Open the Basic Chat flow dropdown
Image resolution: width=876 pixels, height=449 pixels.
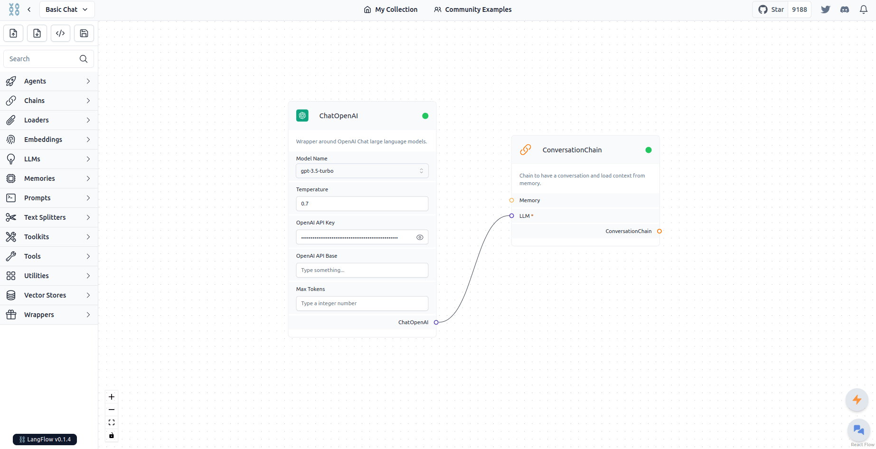pyautogui.click(x=67, y=9)
